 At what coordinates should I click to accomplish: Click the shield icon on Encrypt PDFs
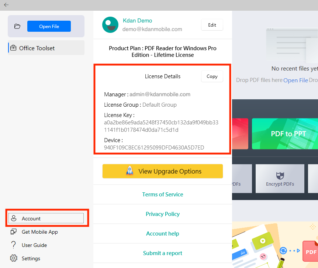click(280, 175)
